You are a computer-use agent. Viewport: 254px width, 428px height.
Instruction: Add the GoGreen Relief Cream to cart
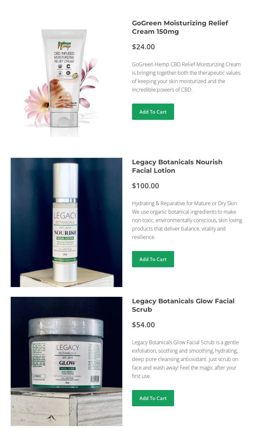153,112
